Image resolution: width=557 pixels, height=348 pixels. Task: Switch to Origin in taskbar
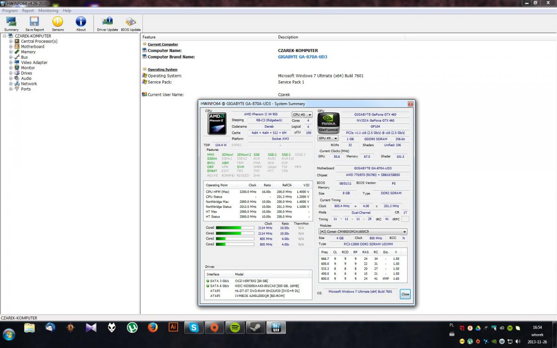pyautogui.click(x=214, y=328)
